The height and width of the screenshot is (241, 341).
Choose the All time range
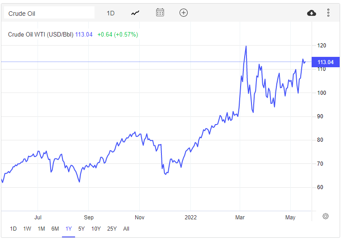coord(126,229)
